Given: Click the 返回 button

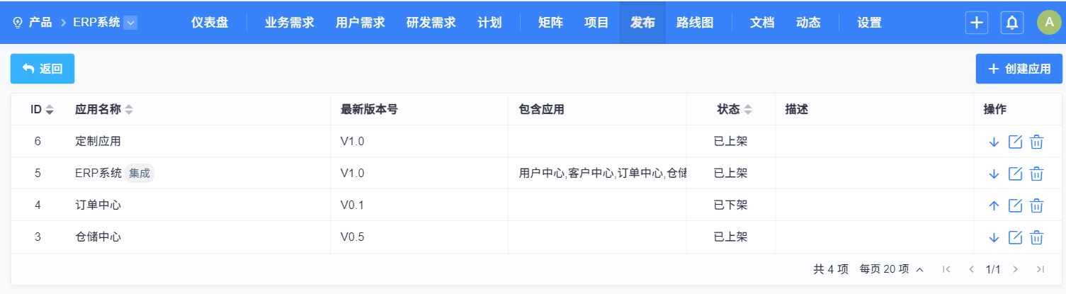Looking at the screenshot, I should [x=42, y=69].
